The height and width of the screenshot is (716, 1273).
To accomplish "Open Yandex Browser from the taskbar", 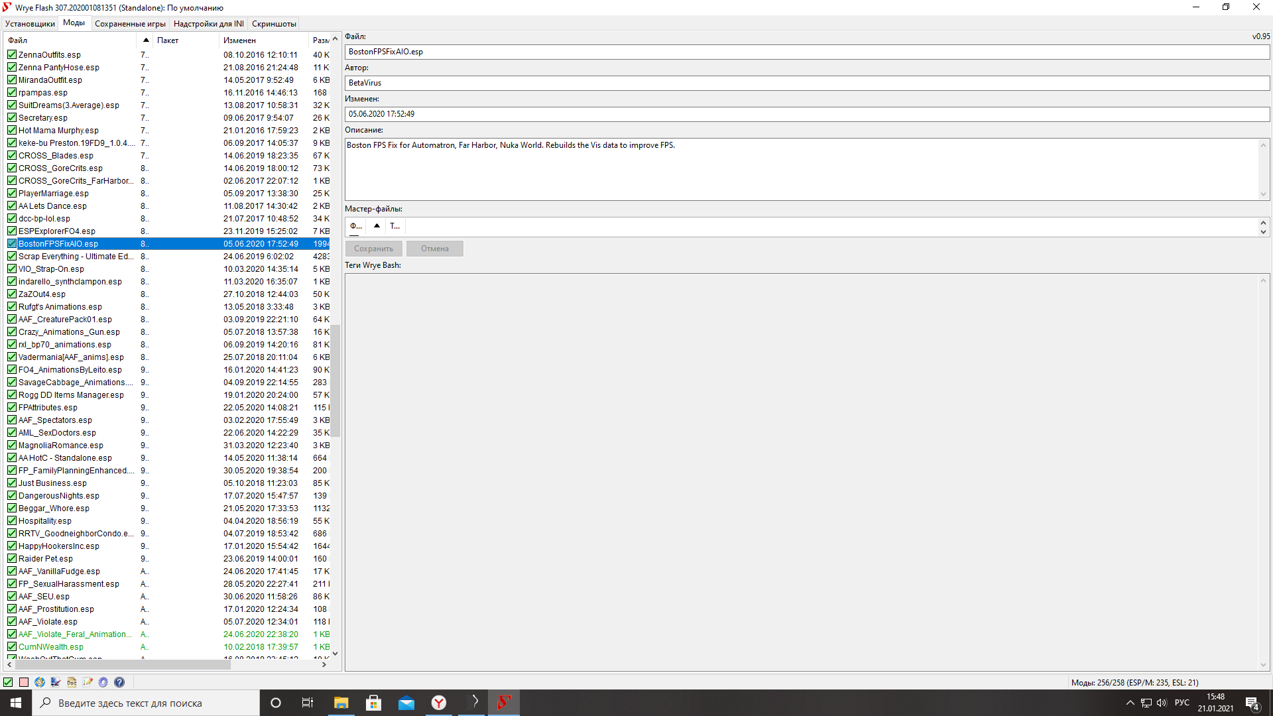I will pos(439,703).
